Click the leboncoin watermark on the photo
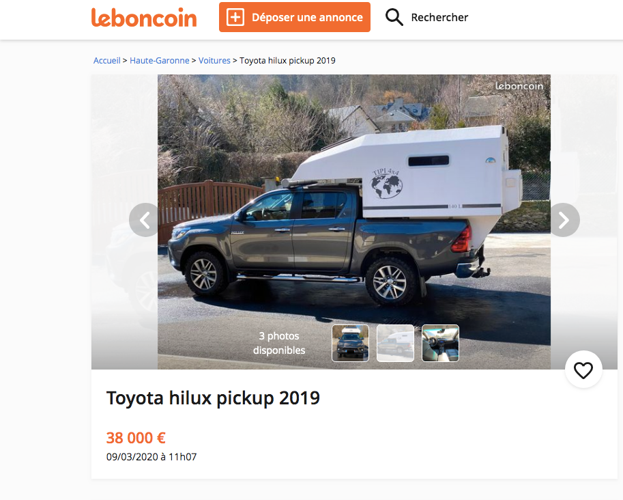The image size is (623, 500). tap(519, 87)
